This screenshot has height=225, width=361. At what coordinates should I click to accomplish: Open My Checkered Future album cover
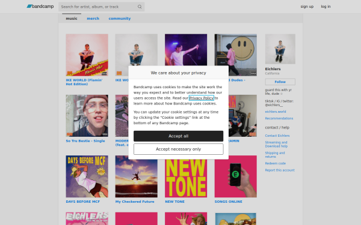(137, 176)
